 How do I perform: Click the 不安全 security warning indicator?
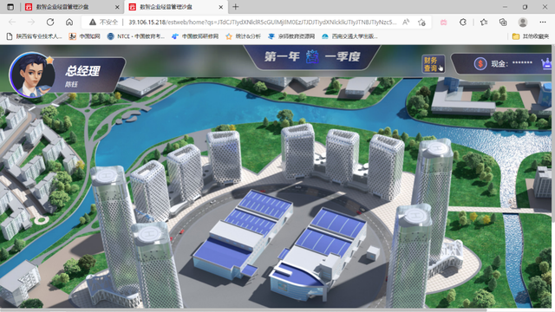pyautogui.click(x=103, y=23)
